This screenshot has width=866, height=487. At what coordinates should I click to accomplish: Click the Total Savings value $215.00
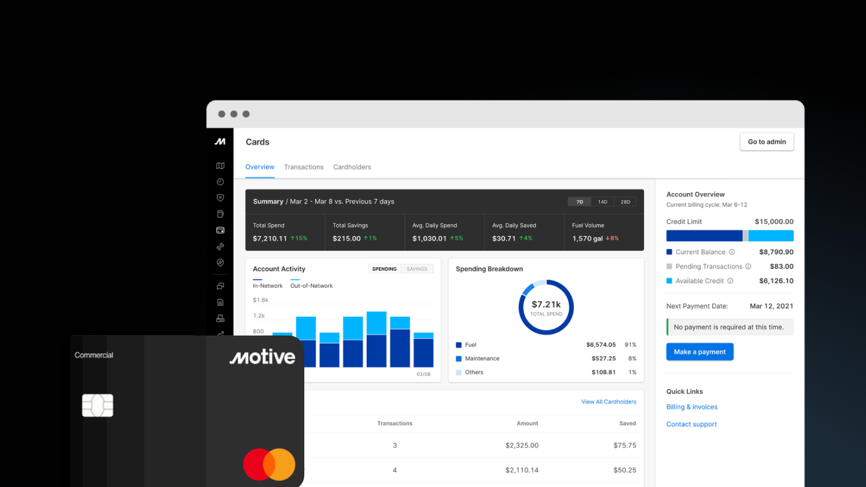pyautogui.click(x=346, y=239)
